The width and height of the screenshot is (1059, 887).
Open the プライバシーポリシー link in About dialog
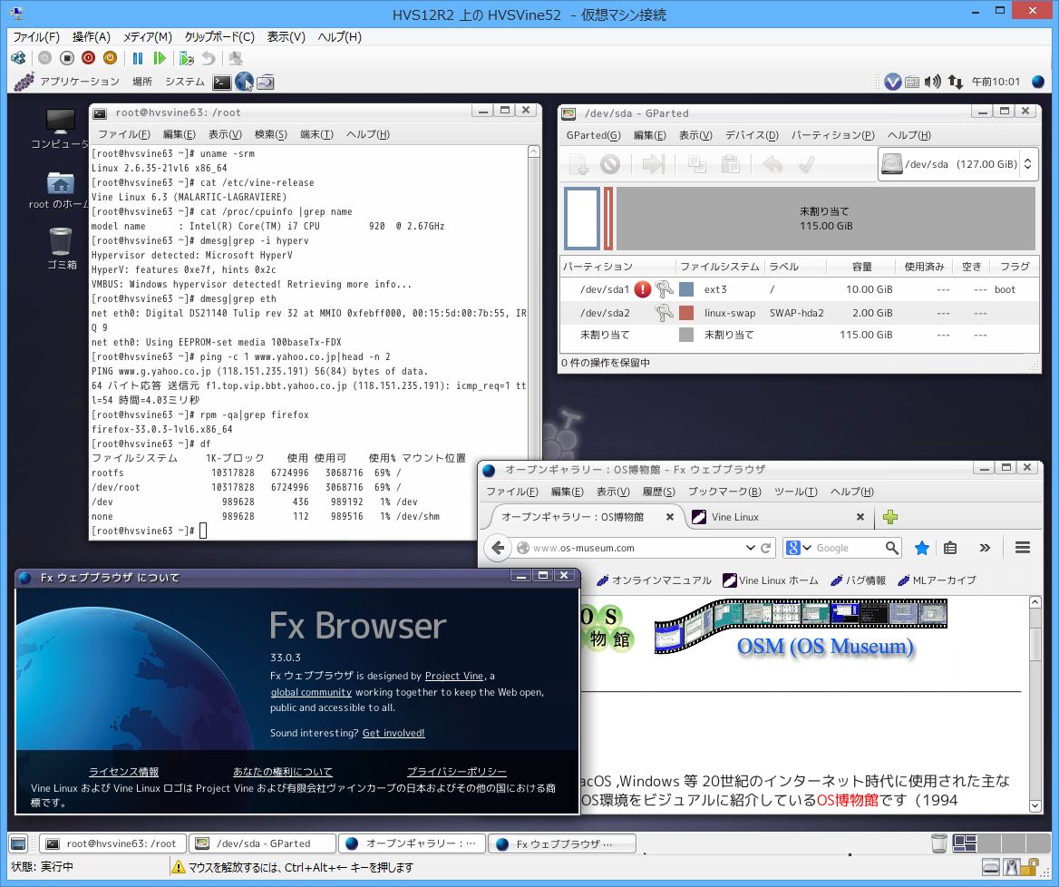(x=457, y=772)
